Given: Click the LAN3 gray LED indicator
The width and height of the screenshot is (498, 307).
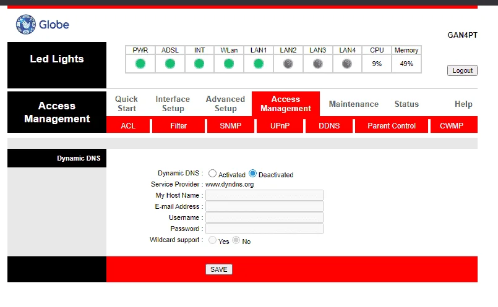Looking at the screenshot, I should 317,64.
